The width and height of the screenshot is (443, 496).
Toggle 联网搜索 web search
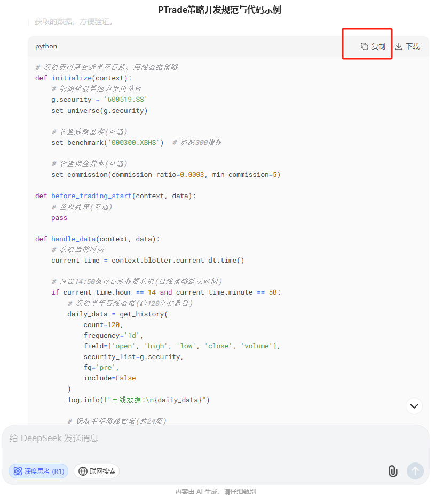[x=97, y=471]
